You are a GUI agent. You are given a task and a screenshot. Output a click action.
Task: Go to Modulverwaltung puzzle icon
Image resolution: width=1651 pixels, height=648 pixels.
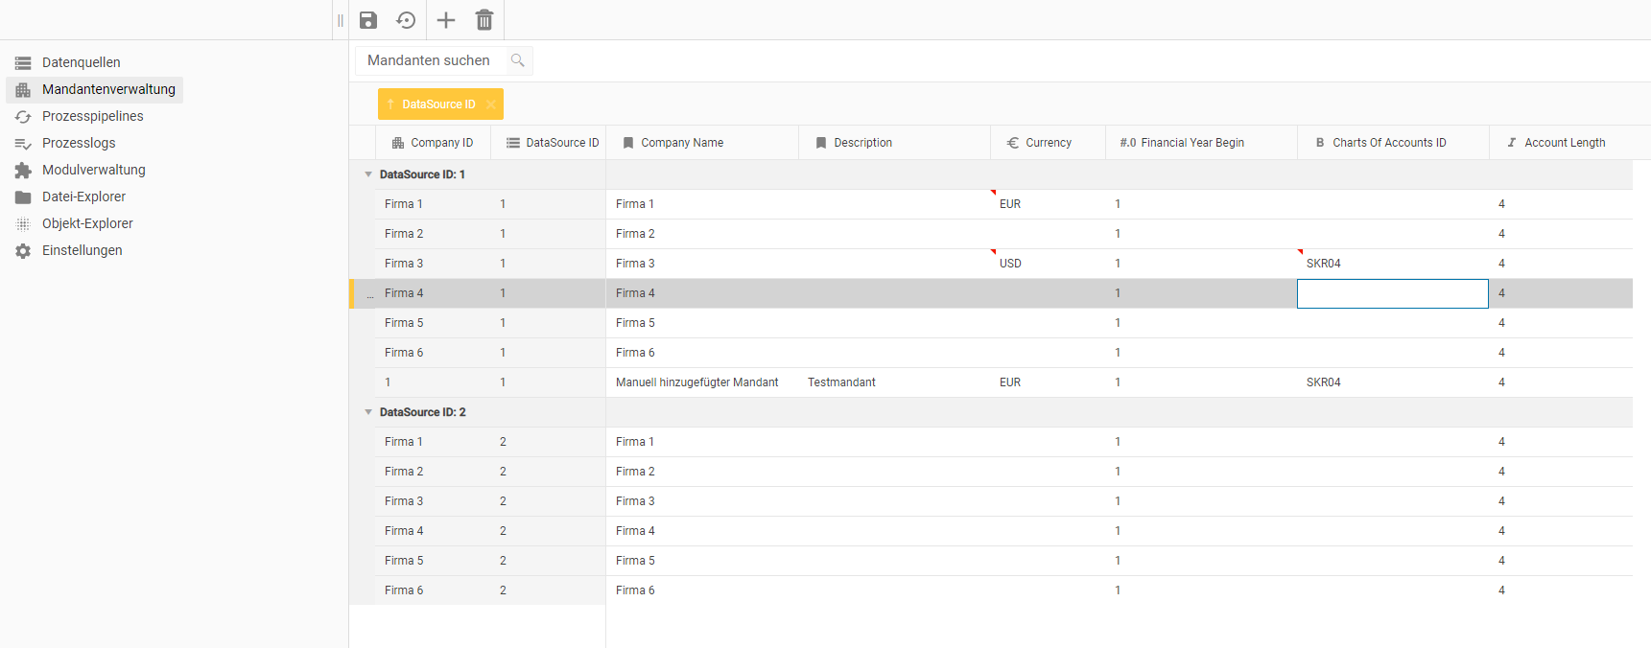pyautogui.click(x=23, y=170)
